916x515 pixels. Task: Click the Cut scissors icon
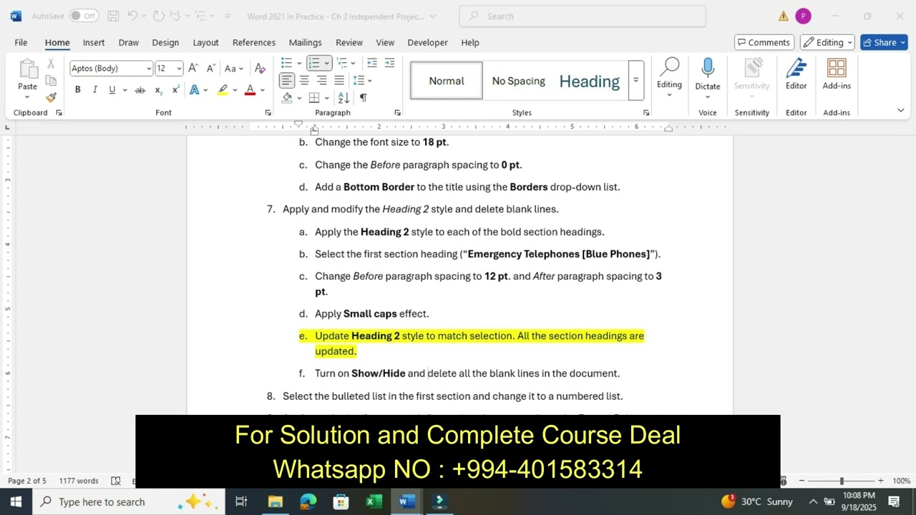coord(51,64)
